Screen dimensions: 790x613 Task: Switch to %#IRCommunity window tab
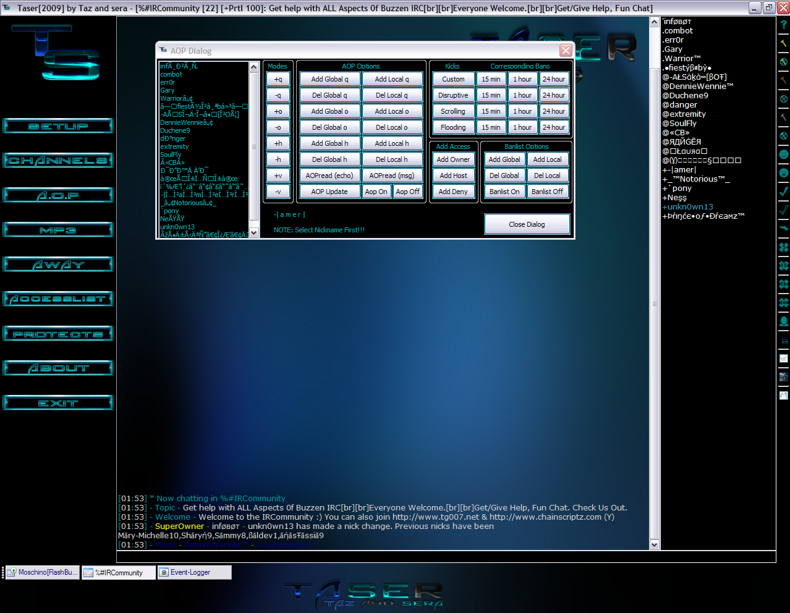pyautogui.click(x=119, y=573)
